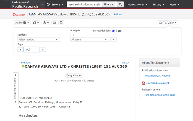The image size is (193, 121).
Task: Click the Related Content label
Action: tap(151, 90)
